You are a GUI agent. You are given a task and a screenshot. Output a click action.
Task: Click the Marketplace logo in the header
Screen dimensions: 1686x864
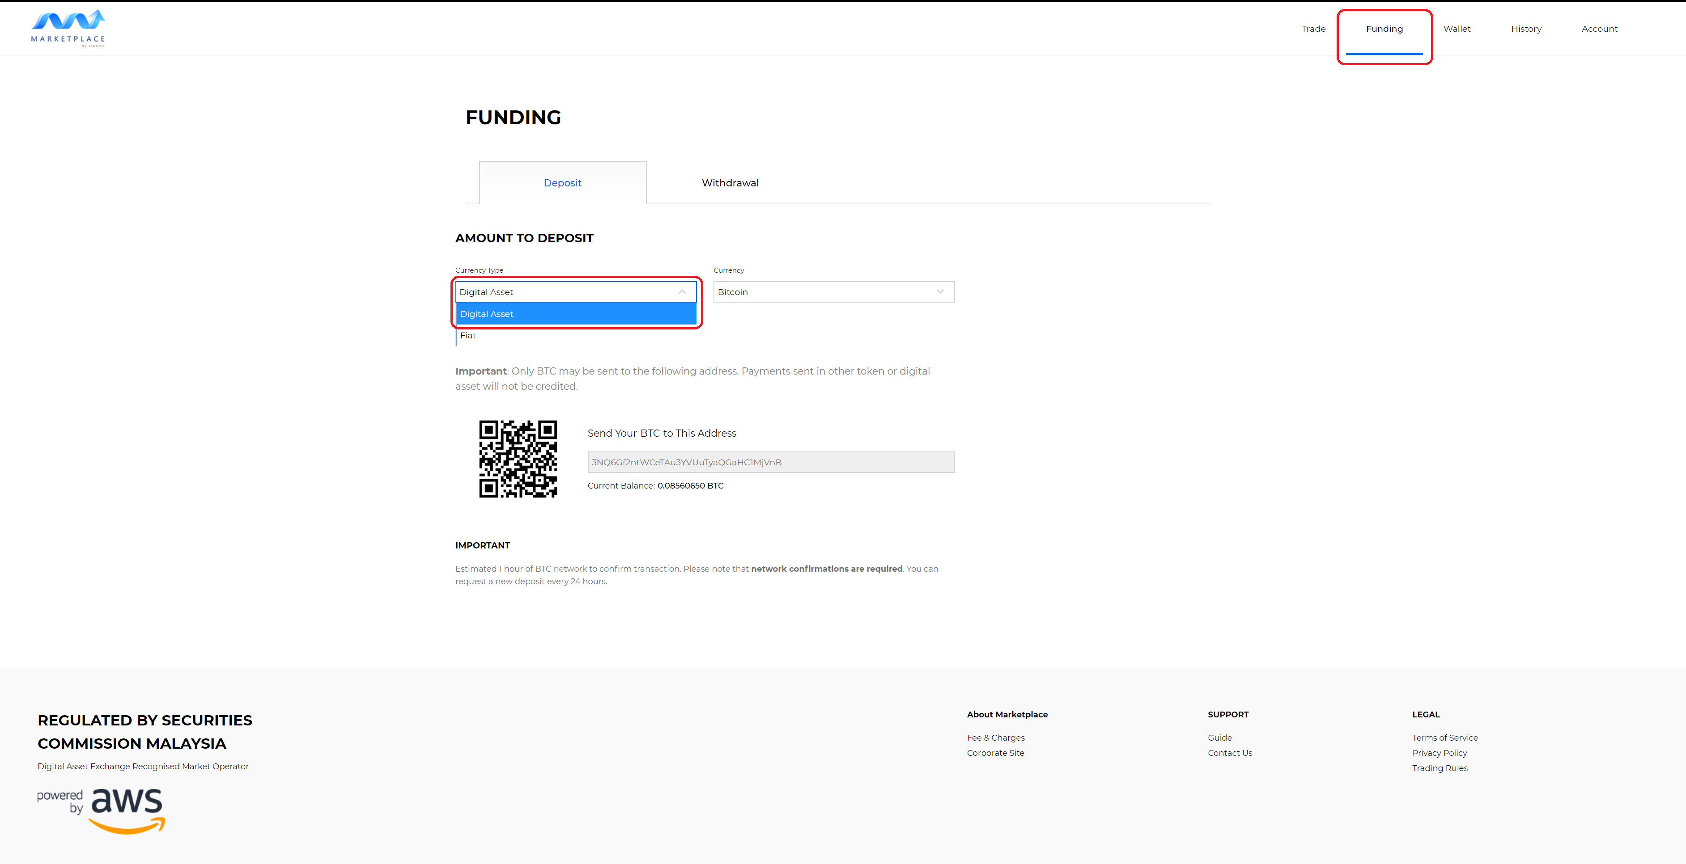click(x=68, y=28)
